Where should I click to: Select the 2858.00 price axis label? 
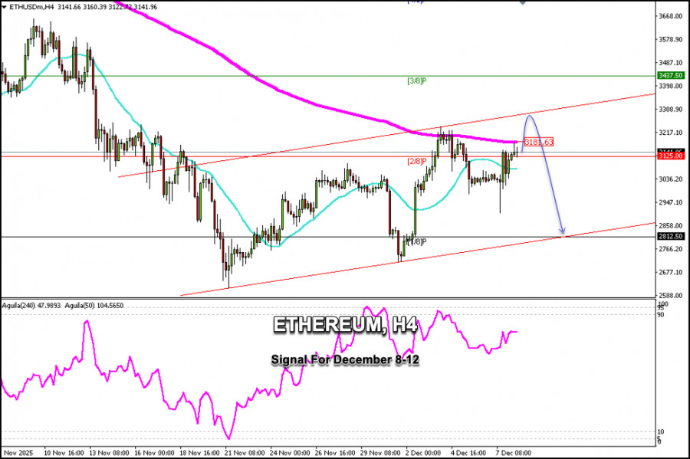671,225
